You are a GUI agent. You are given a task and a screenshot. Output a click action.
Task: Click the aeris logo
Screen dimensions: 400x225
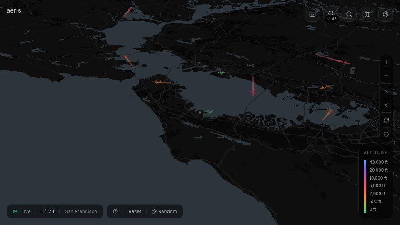point(14,10)
